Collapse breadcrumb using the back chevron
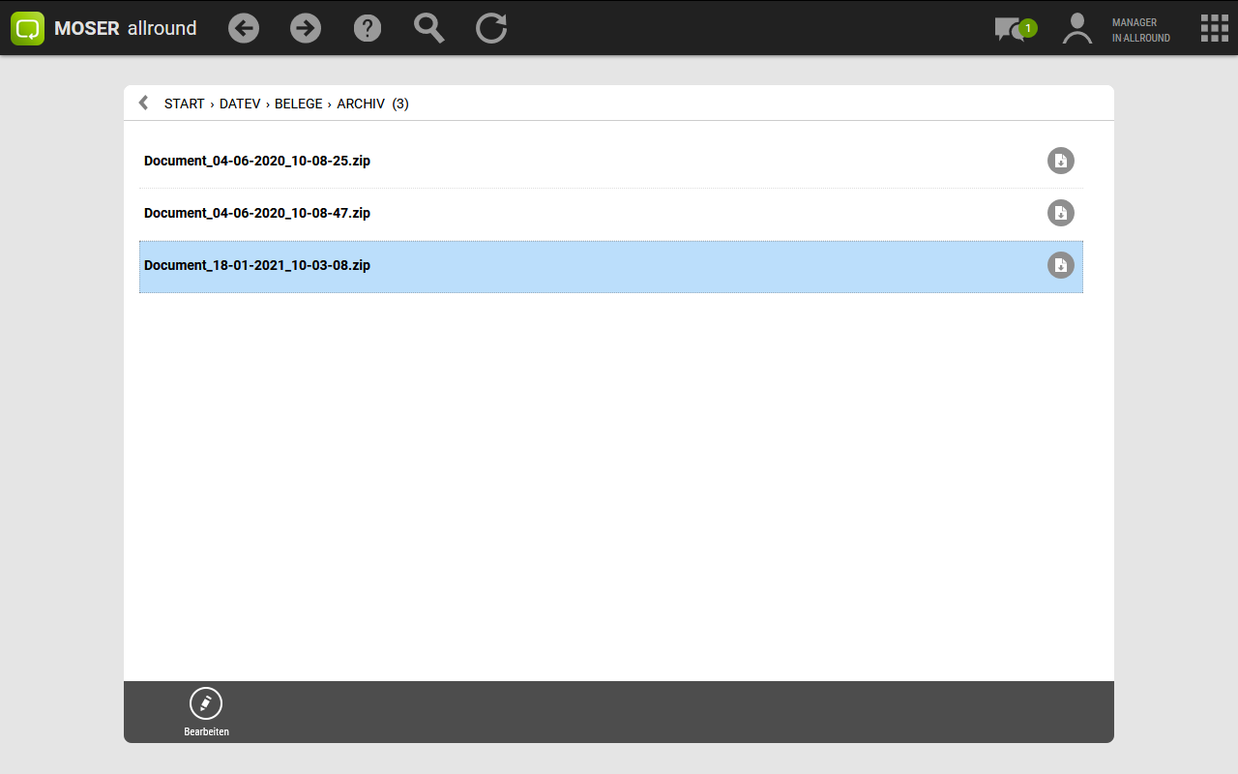 tap(144, 103)
